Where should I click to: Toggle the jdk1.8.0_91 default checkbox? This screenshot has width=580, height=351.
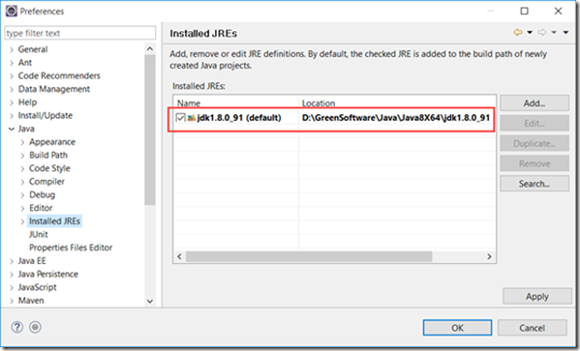tap(180, 118)
